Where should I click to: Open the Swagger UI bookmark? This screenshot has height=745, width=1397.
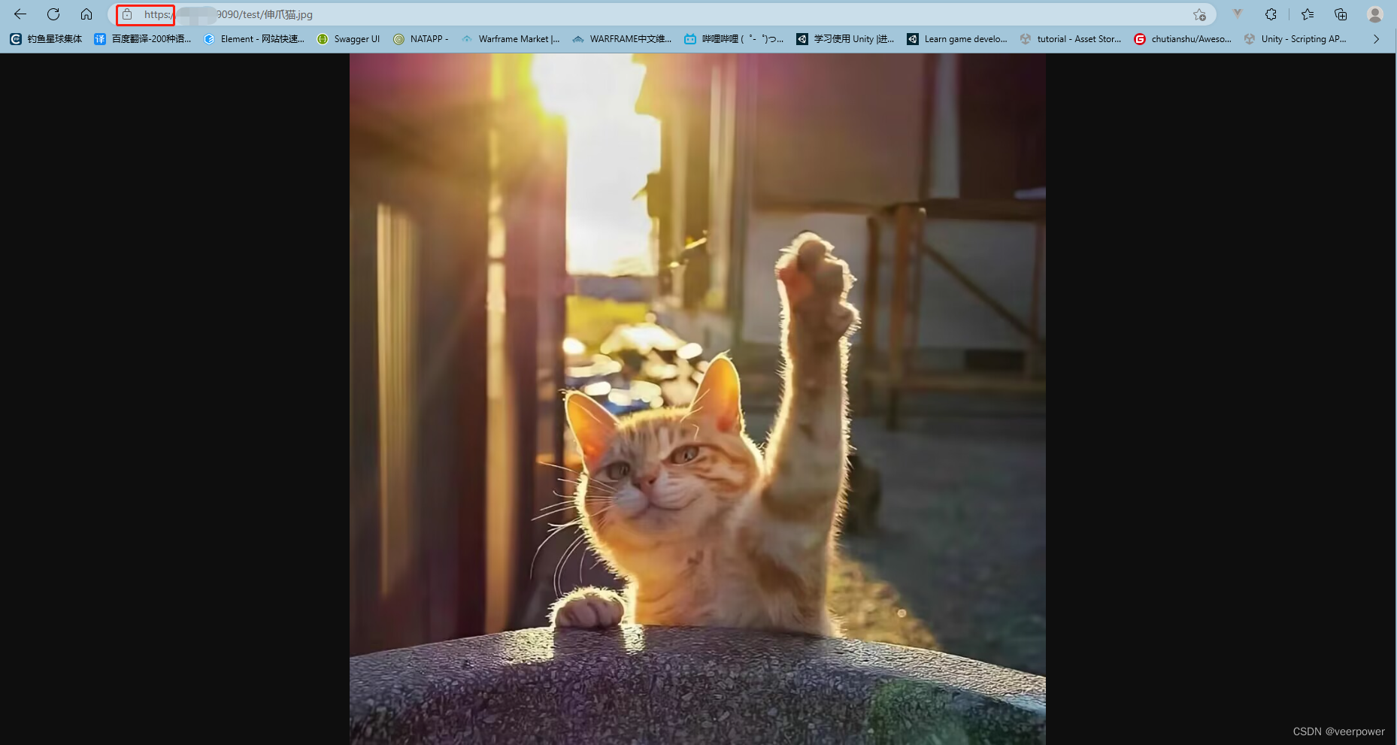[x=348, y=39]
